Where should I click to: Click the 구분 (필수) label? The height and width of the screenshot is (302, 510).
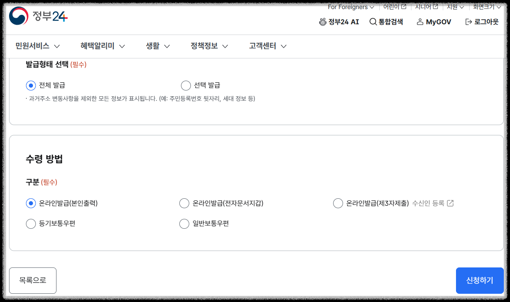(41, 182)
